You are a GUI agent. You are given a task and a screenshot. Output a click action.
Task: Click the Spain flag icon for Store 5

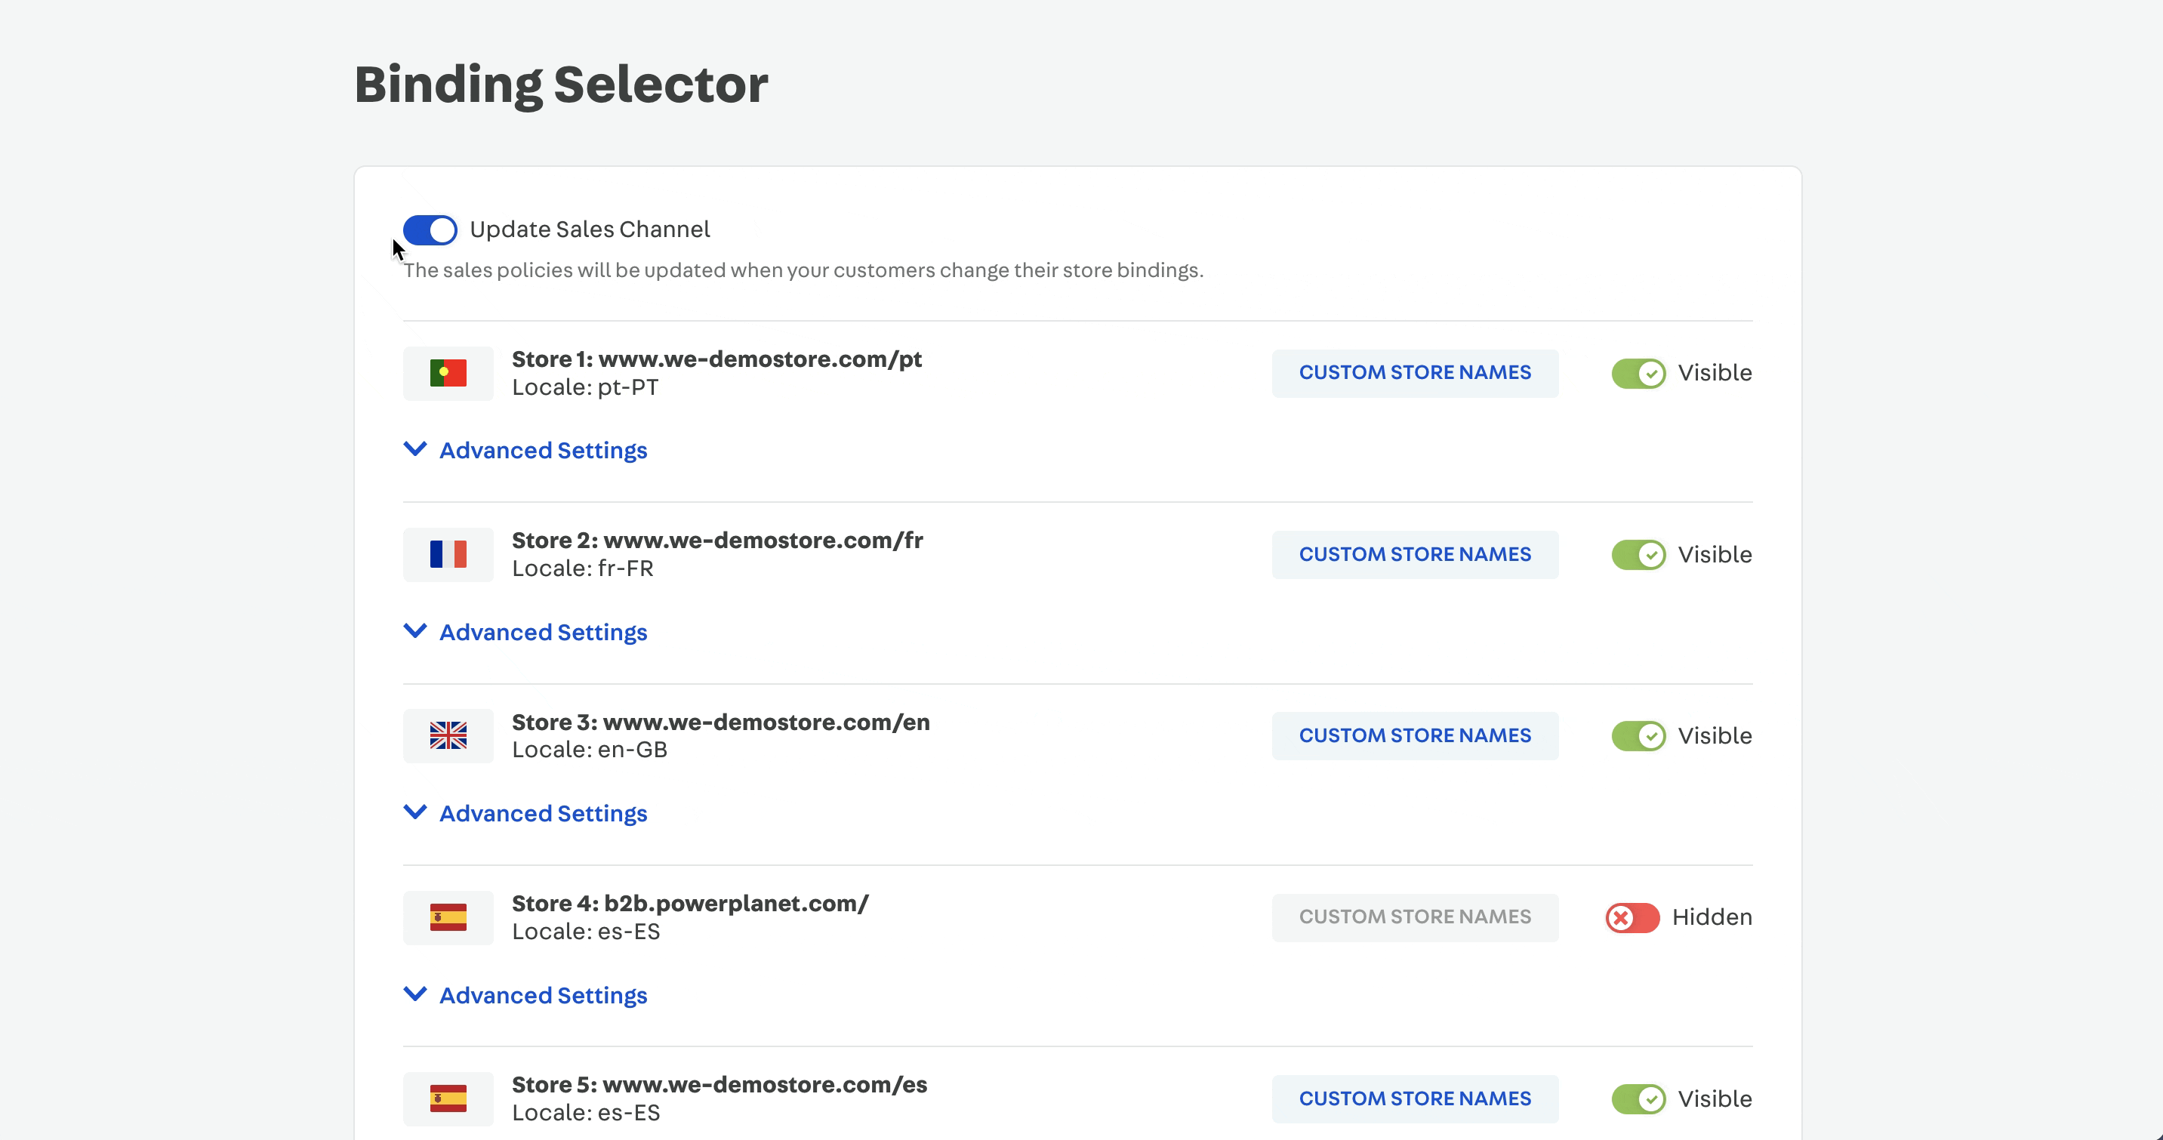point(448,1098)
